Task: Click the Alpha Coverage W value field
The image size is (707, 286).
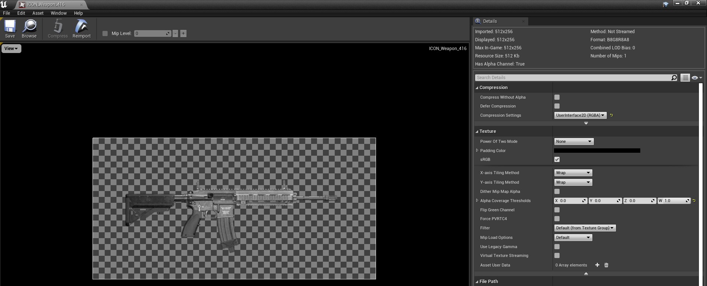Action: [674, 201]
